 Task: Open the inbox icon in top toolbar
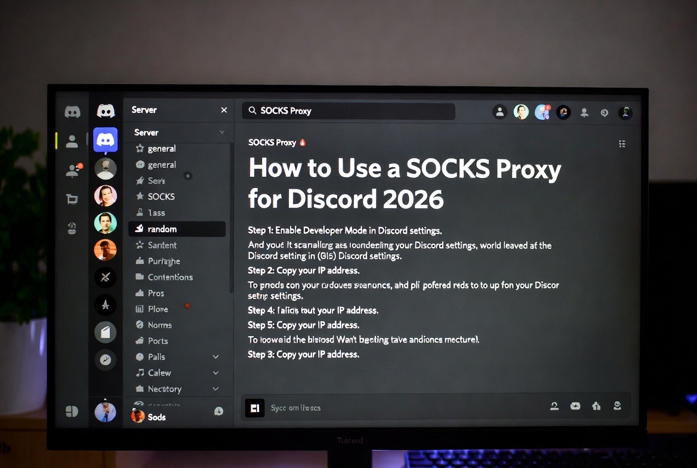pos(563,112)
